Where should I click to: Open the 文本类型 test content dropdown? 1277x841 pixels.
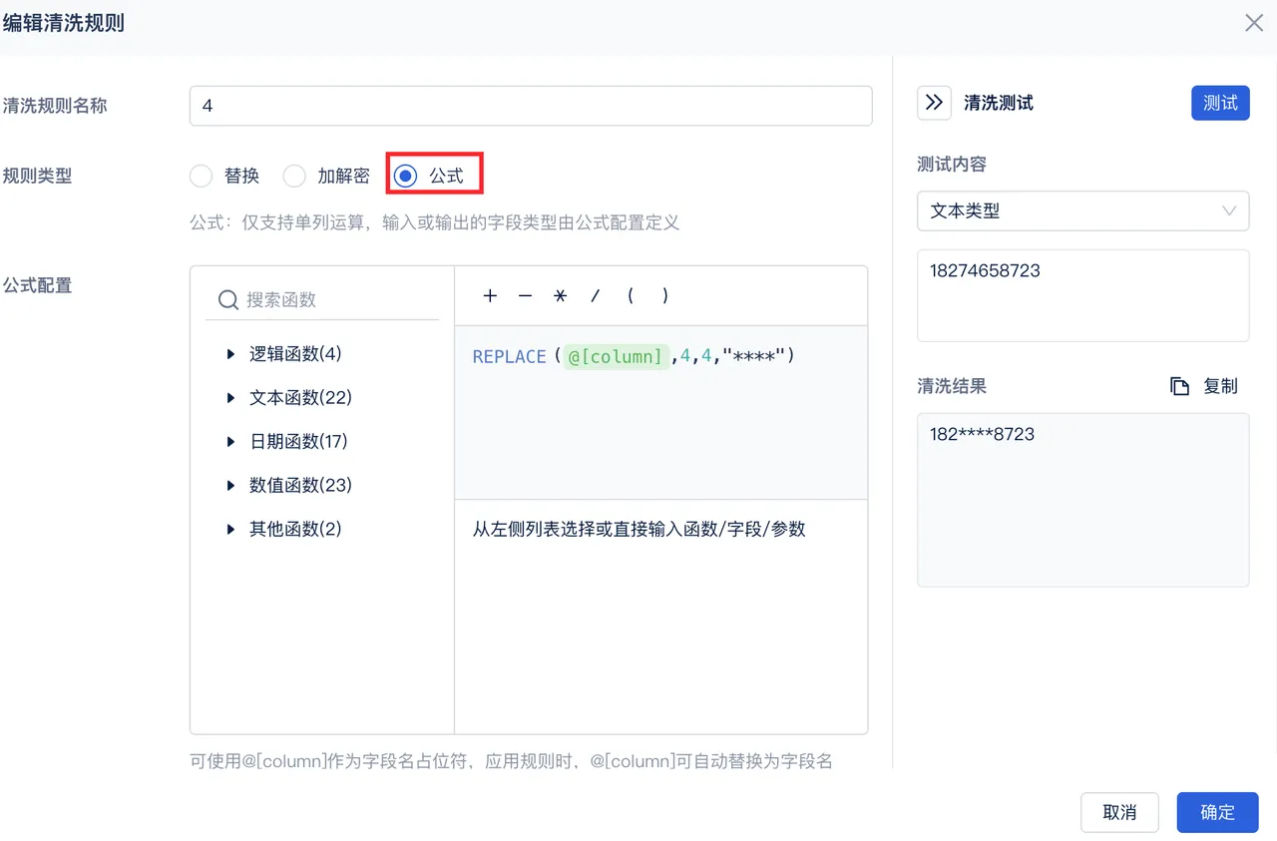tap(1083, 210)
